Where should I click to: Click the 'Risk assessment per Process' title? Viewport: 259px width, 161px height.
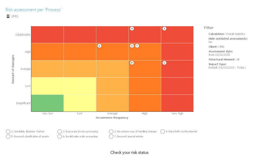click(x=33, y=10)
